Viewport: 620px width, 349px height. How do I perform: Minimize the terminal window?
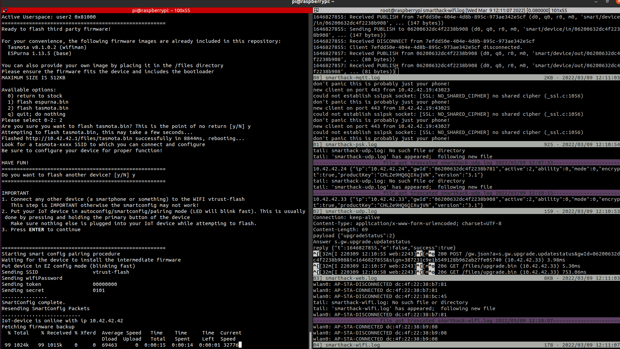[x=596, y=2]
